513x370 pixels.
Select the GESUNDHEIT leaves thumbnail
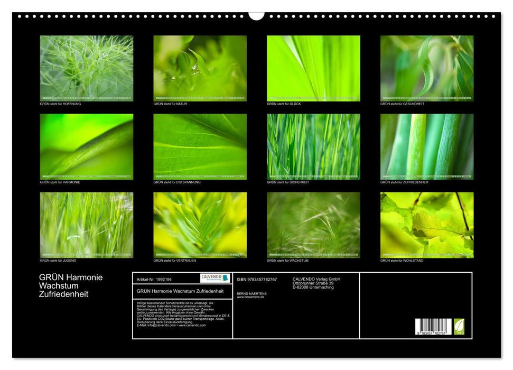427,68
